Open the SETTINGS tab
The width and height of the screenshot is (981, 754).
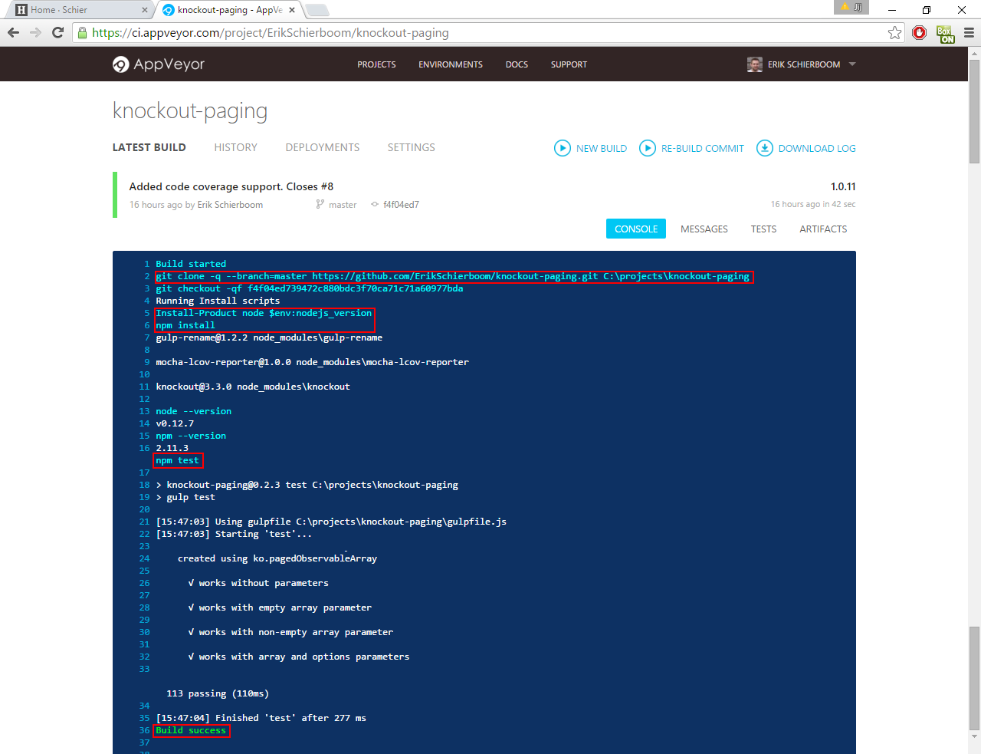coord(411,147)
